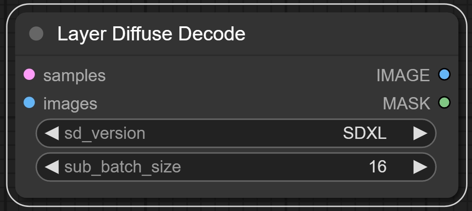Increase sub_batch_size with right arrow
The width and height of the screenshot is (472, 211).
[420, 167]
